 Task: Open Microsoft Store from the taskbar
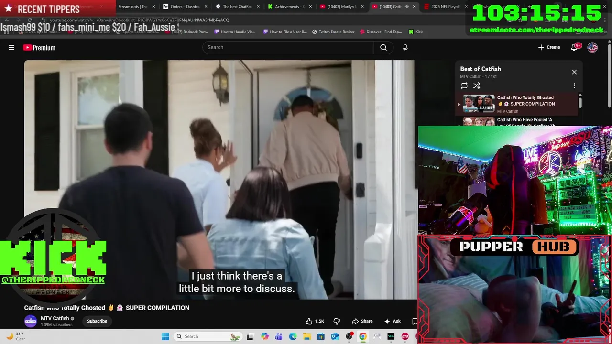(321, 336)
